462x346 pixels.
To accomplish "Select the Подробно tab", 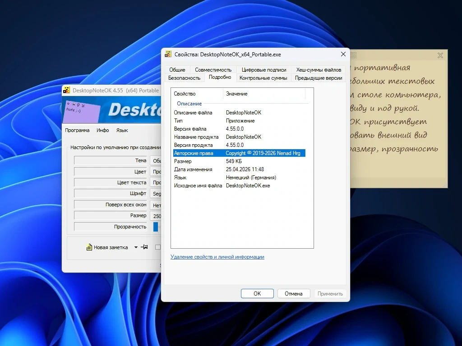I will tap(220, 77).
